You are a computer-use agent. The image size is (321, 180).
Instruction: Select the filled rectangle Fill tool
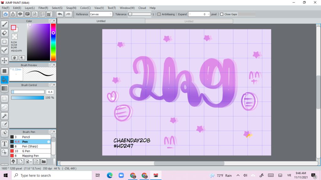[4, 71]
